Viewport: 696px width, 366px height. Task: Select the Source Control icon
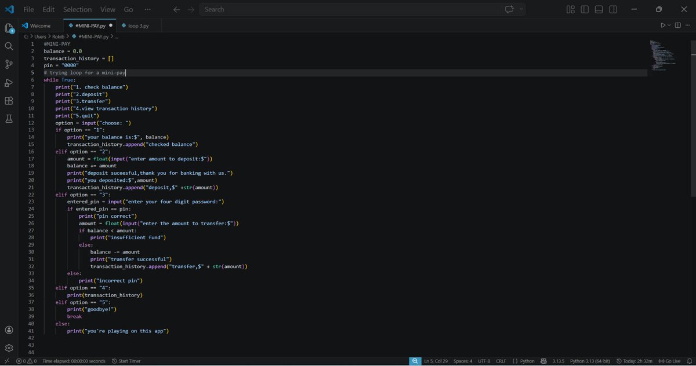pos(9,64)
